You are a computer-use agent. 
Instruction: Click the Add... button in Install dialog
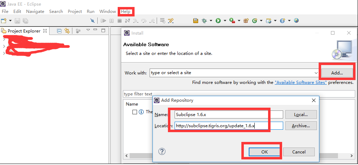coord(337,73)
